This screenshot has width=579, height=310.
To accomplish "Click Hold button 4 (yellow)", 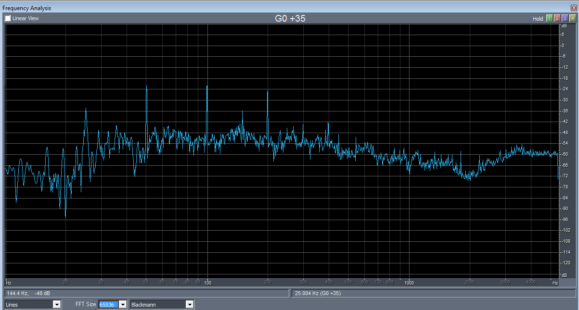I will (572, 19).
